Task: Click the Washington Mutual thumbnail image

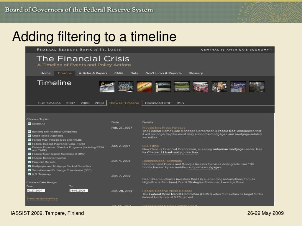Action: (107, 87)
